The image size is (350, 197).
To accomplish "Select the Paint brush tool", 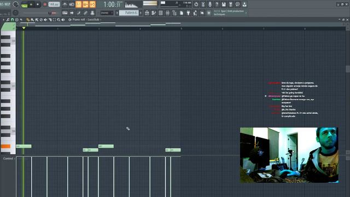I will 32,20.
